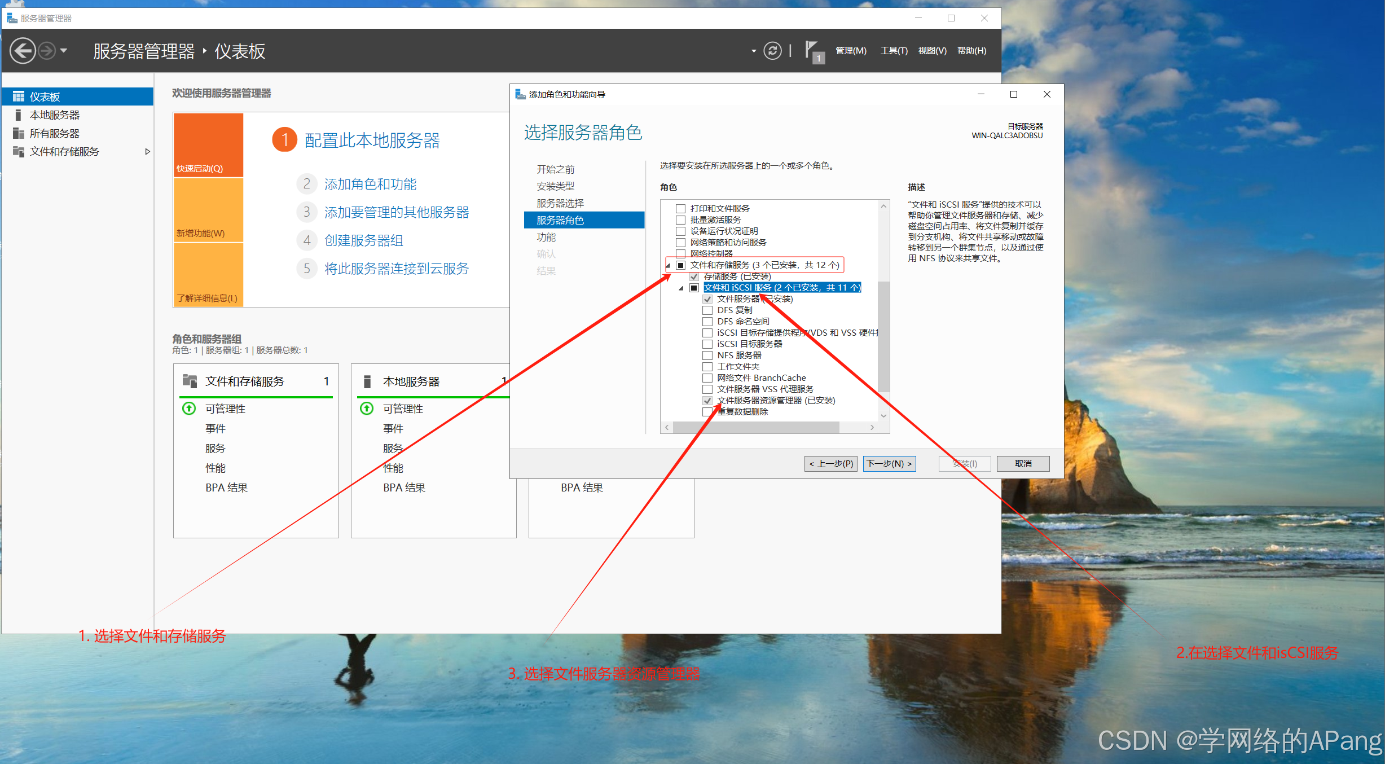Click the 下一步(N) button
Screen dimensions: 1385x764
click(x=889, y=463)
